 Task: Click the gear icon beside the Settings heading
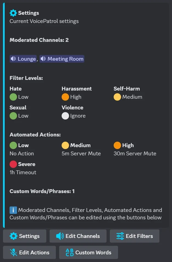pos(13,13)
